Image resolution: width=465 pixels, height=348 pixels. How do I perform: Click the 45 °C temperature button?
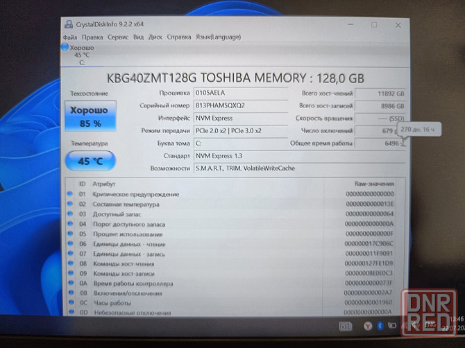click(90, 161)
